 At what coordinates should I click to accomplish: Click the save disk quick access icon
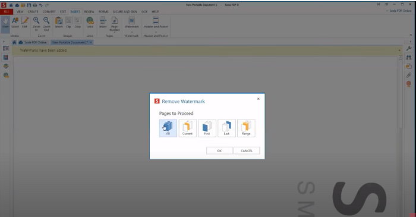pyautogui.click(x=29, y=5)
